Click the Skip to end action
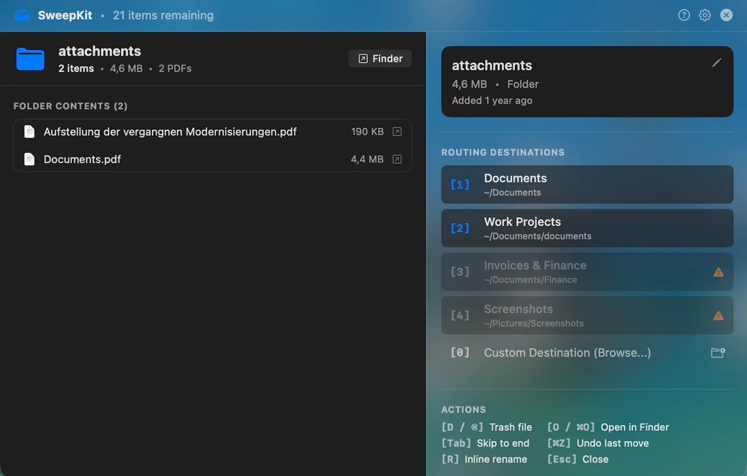The image size is (747, 476). (486, 443)
